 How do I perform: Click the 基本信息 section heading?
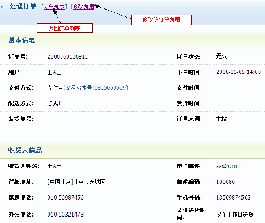tap(22, 40)
